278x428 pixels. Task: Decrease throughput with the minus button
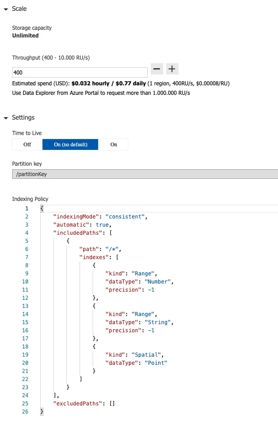click(x=156, y=69)
